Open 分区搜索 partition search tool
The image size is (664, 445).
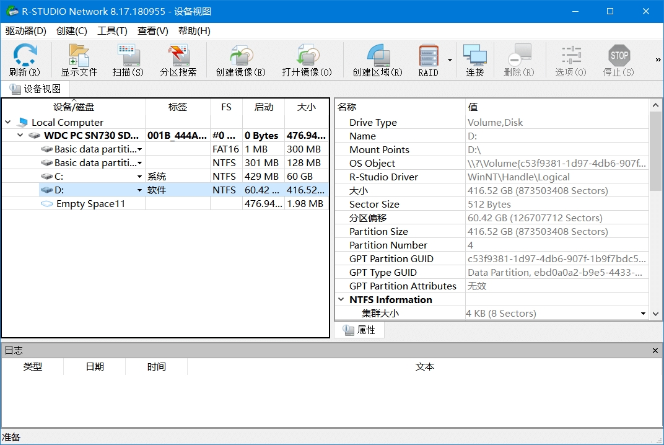179,59
